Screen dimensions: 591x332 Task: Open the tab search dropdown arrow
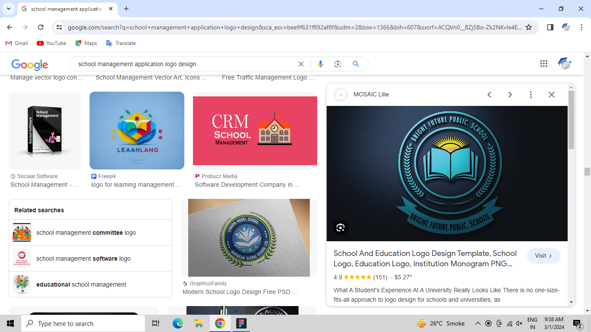(8, 9)
